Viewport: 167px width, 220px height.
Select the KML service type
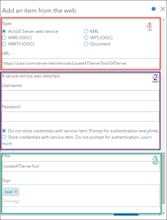tap(86, 31)
